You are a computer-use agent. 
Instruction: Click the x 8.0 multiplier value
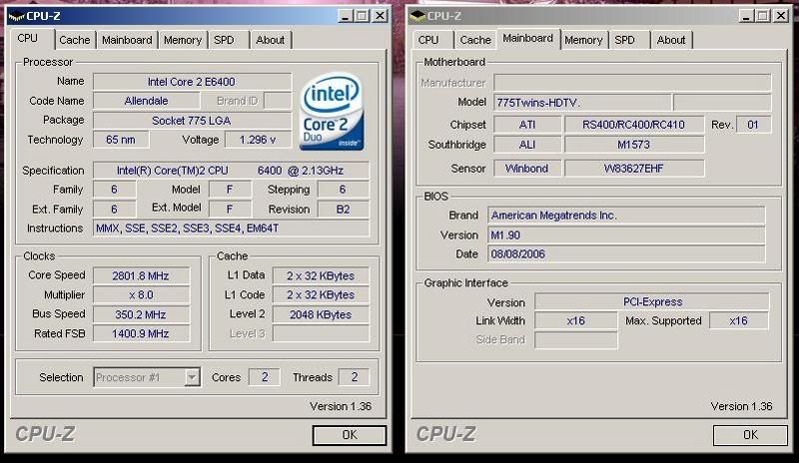pos(141,295)
